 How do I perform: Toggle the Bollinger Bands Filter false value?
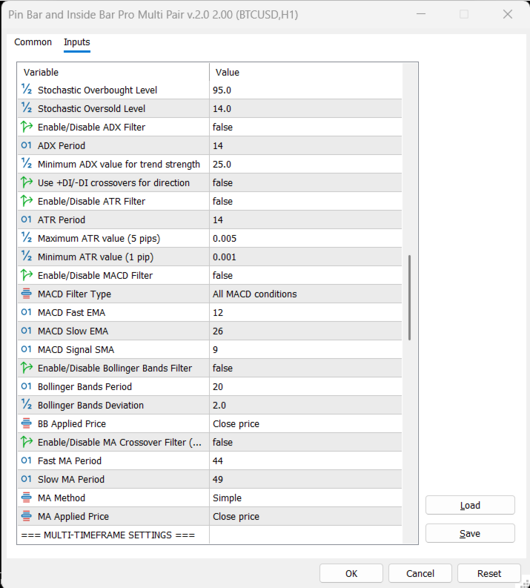pos(222,368)
